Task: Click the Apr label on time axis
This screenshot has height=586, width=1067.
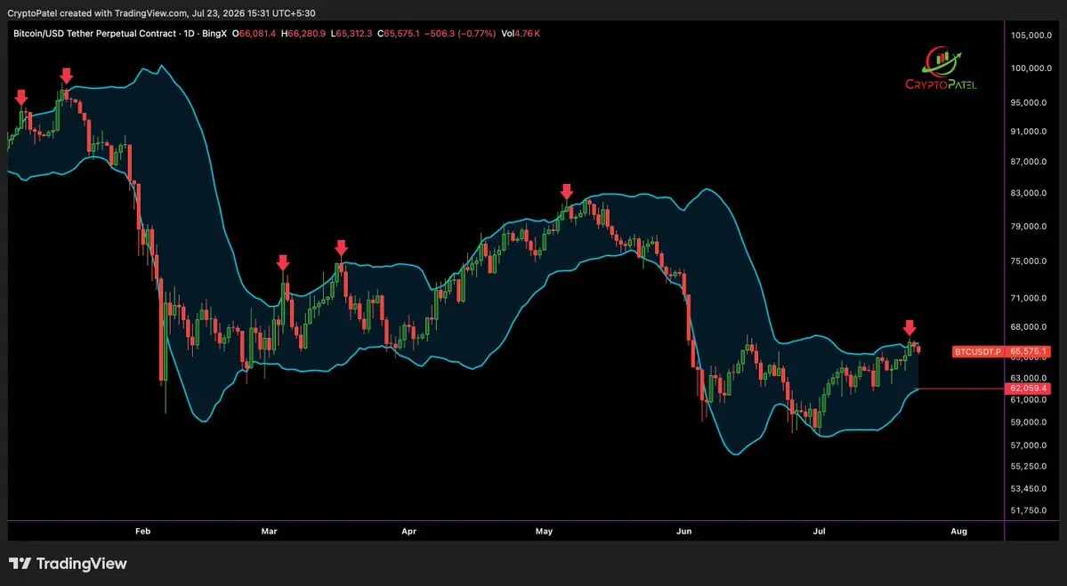Action: (x=408, y=531)
